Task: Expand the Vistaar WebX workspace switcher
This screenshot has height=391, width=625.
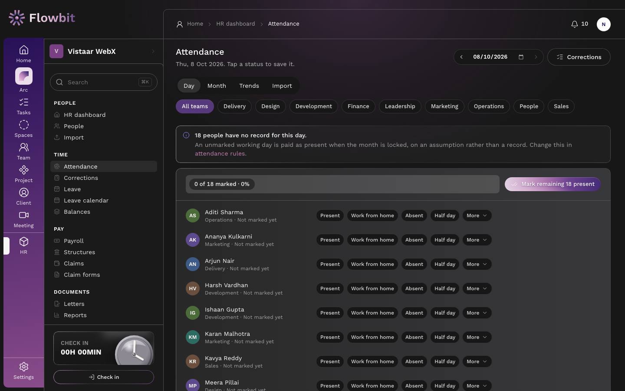Action: [x=103, y=51]
